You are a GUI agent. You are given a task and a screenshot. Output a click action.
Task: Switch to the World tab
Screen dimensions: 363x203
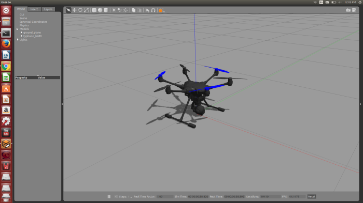click(x=21, y=9)
